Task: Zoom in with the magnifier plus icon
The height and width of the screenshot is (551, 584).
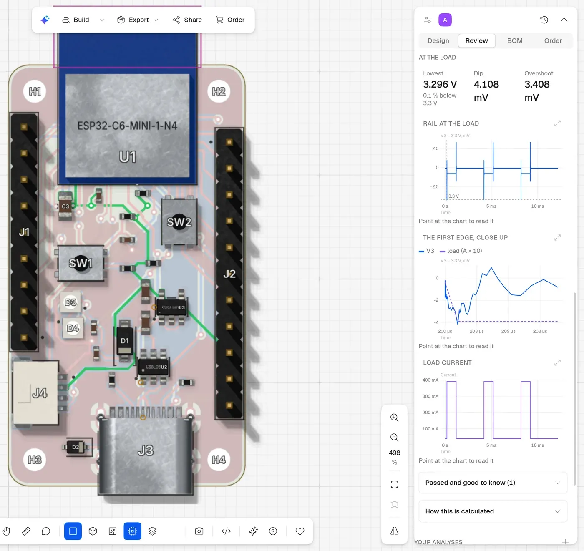Action: click(x=394, y=418)
